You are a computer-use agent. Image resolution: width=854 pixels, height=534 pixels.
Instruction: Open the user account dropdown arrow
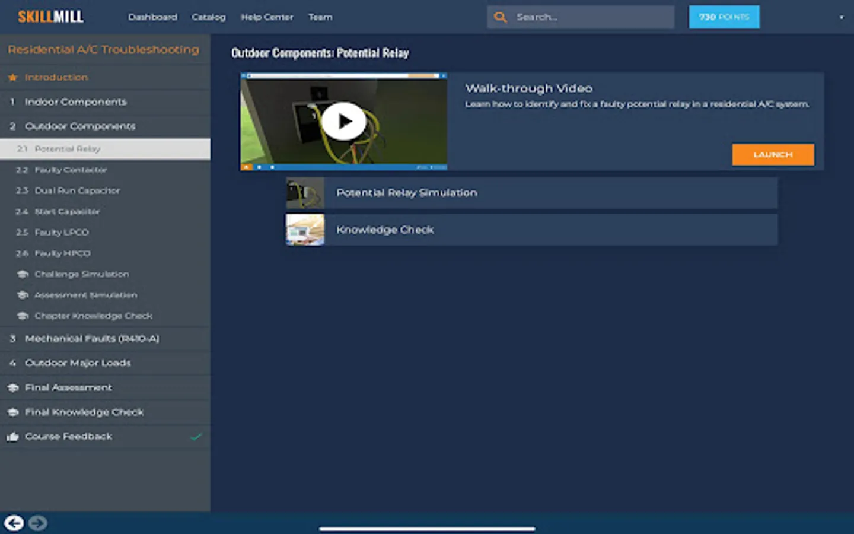click(841, 17)
